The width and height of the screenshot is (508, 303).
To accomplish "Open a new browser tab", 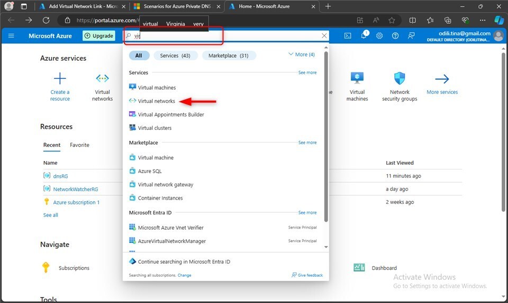I will (x=328, y=6).
